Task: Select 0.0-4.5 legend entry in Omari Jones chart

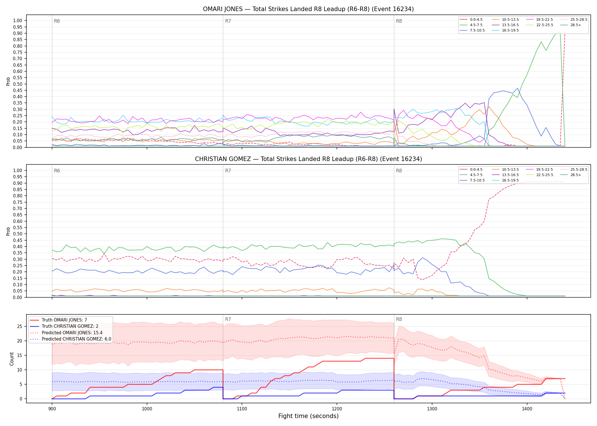Action: pyautogui.click(x=472, y=20)
